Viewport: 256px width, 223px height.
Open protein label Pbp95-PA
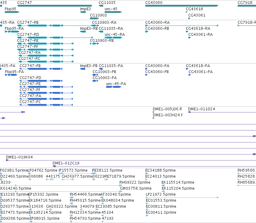(x=14, y=72)
